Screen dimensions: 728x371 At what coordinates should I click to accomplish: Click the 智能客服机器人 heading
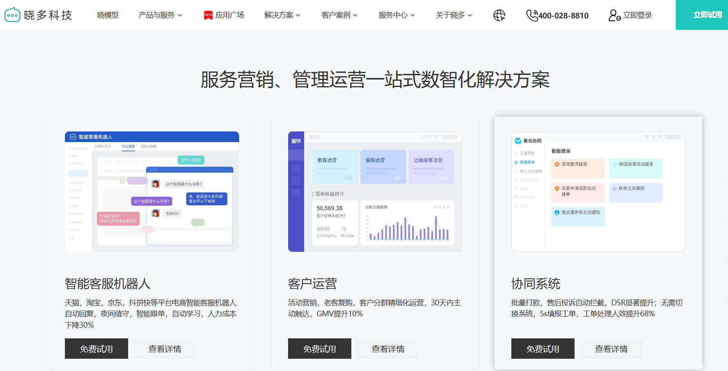click(108, 284)
